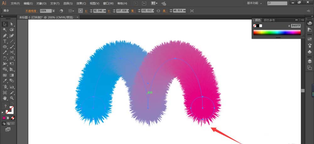Set color mode to None in toolbox

[13, 118]
